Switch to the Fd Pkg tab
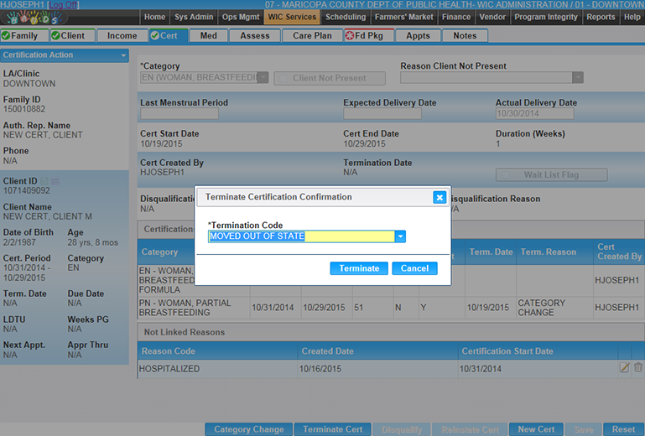Viewport: 645px width, 436px height. click(x=368, y=36)
